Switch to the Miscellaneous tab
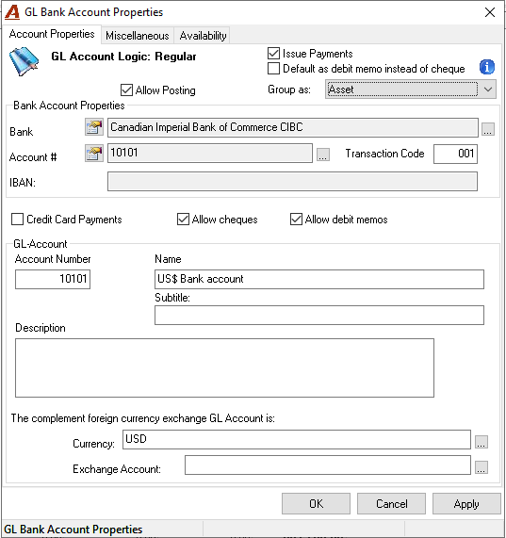The width and height of the screenshot is (506, 538). click(138, 36)
